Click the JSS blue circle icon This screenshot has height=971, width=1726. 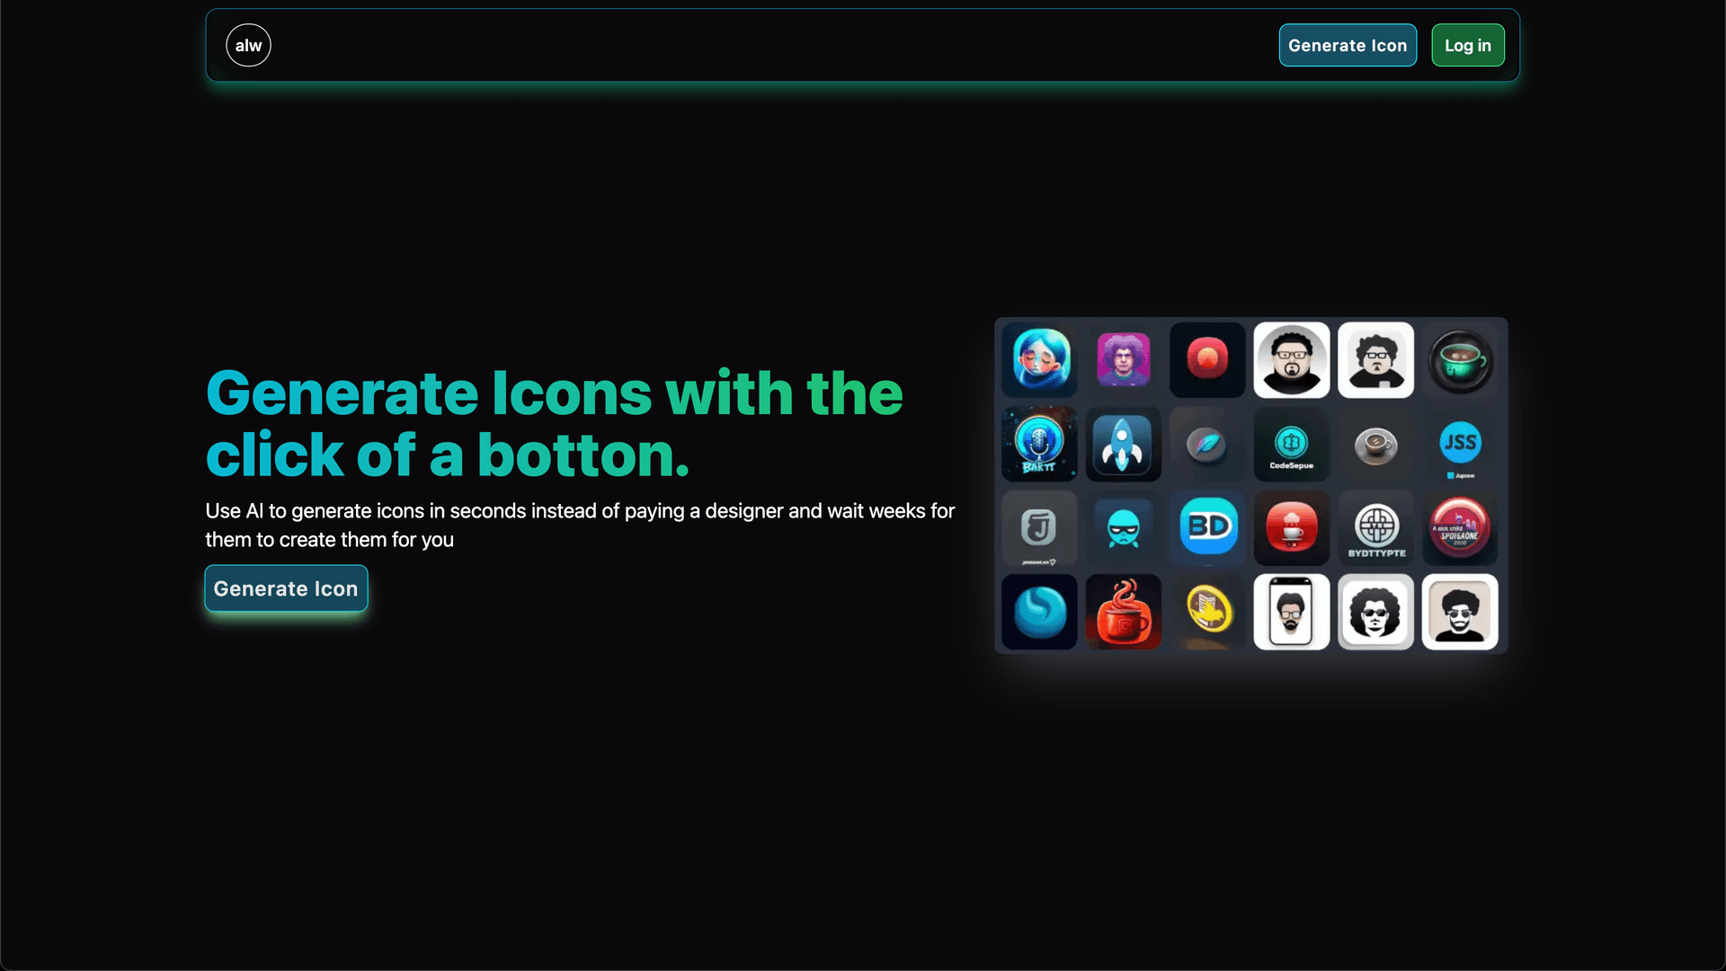click(1459, 444)
